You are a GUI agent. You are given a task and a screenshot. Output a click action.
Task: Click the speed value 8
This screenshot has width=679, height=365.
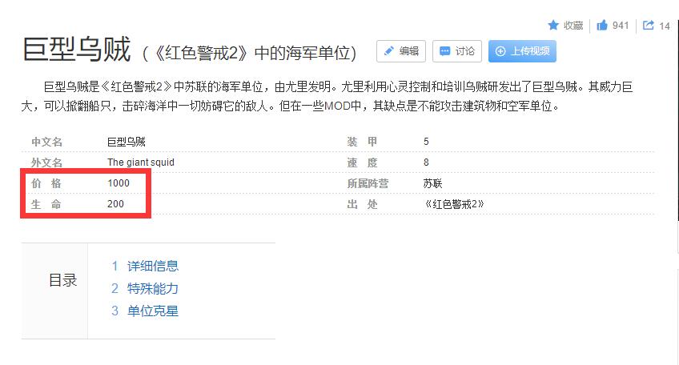(426, 162)
